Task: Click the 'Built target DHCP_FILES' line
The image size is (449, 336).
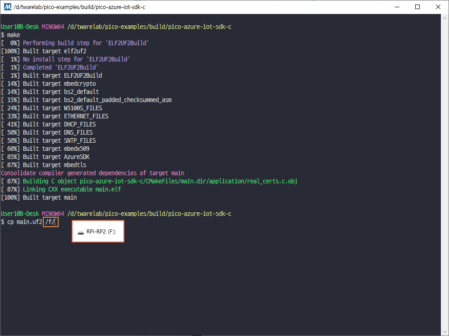Action: tap(48, 124)
